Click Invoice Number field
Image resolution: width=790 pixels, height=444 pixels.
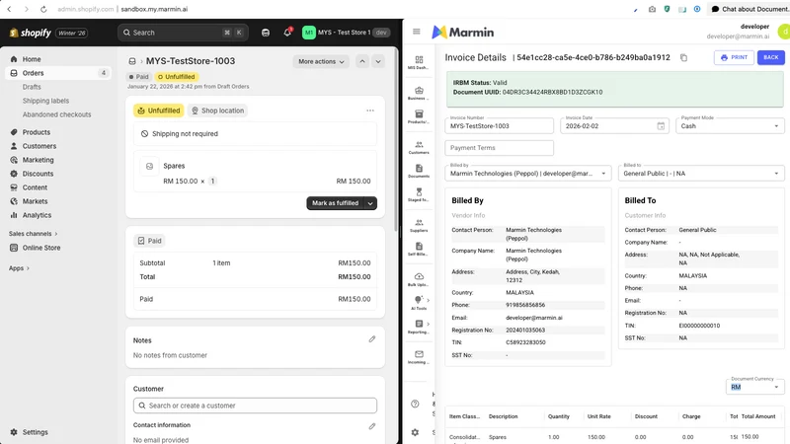click(x=499, y=126)
